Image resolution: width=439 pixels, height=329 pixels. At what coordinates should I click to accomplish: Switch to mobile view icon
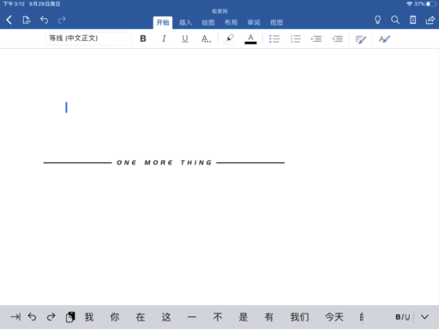point(412,20)
